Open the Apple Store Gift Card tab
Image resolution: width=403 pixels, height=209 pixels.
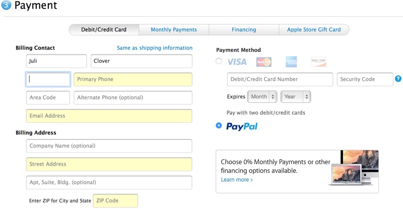314,30
